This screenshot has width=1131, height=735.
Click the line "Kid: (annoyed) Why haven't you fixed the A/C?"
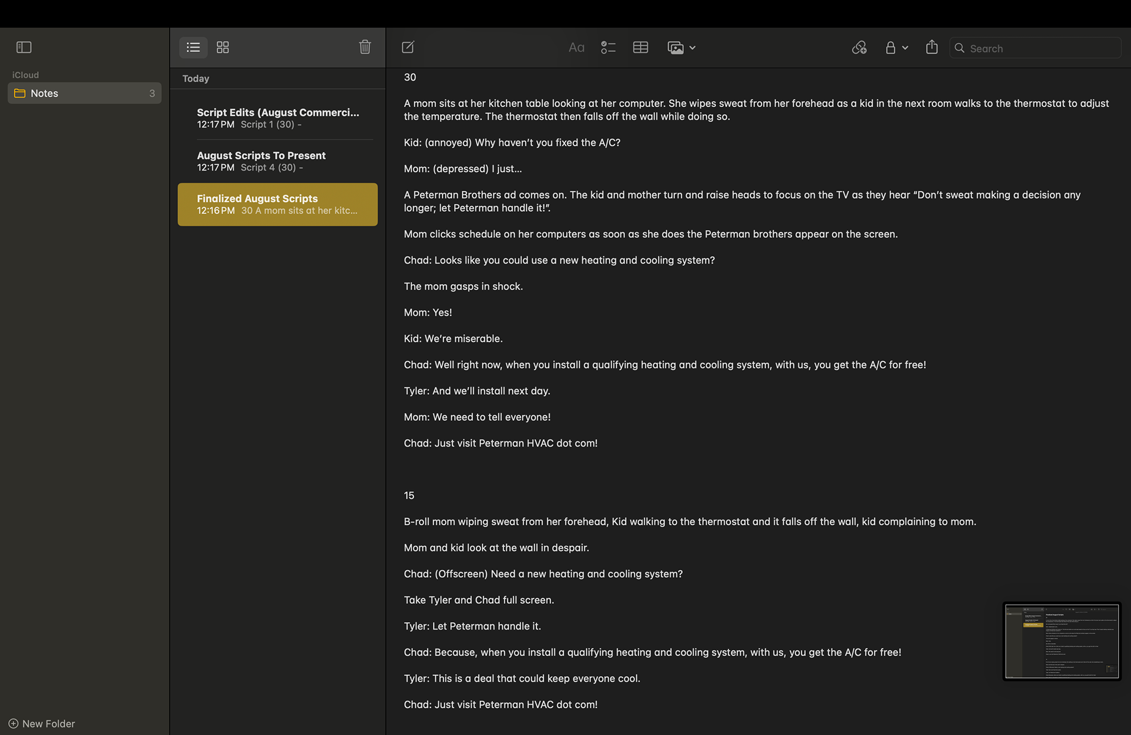[512, 142]
